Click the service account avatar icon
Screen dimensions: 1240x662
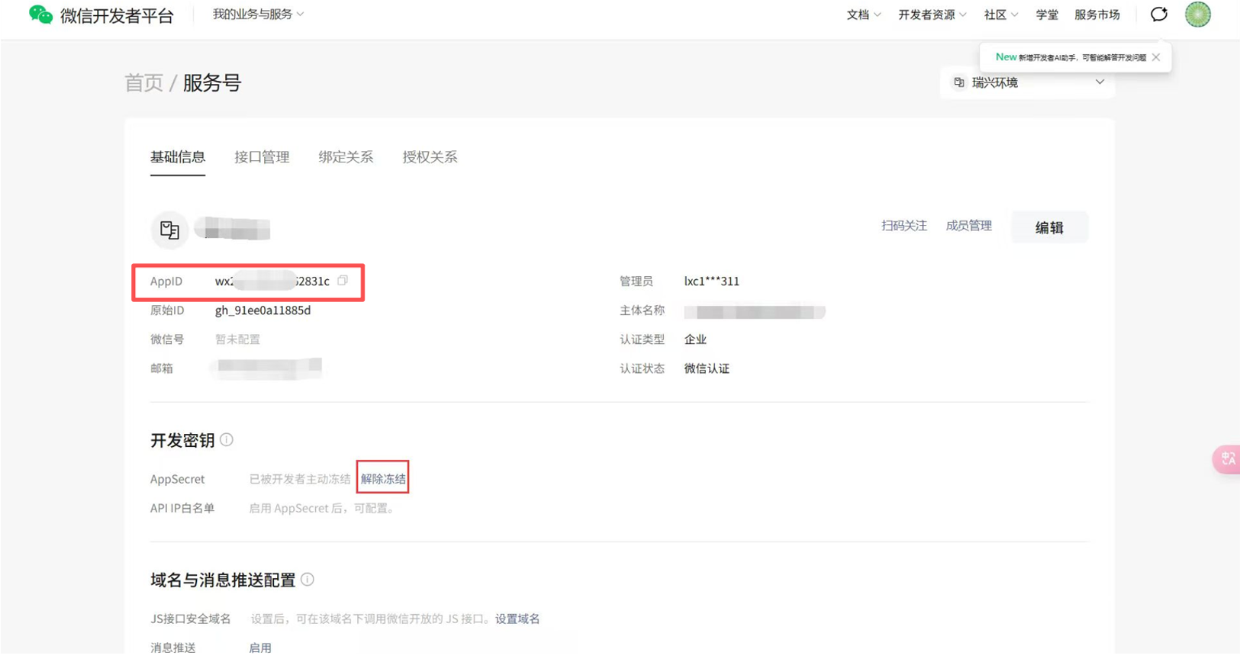pos(169,230)
